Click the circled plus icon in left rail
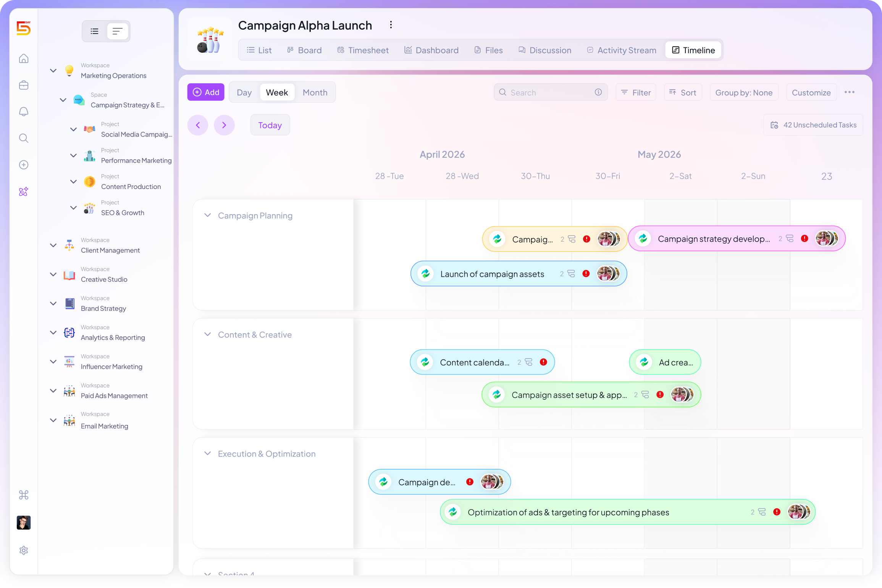The image size is (882, 588). click(x=24, y=165)
